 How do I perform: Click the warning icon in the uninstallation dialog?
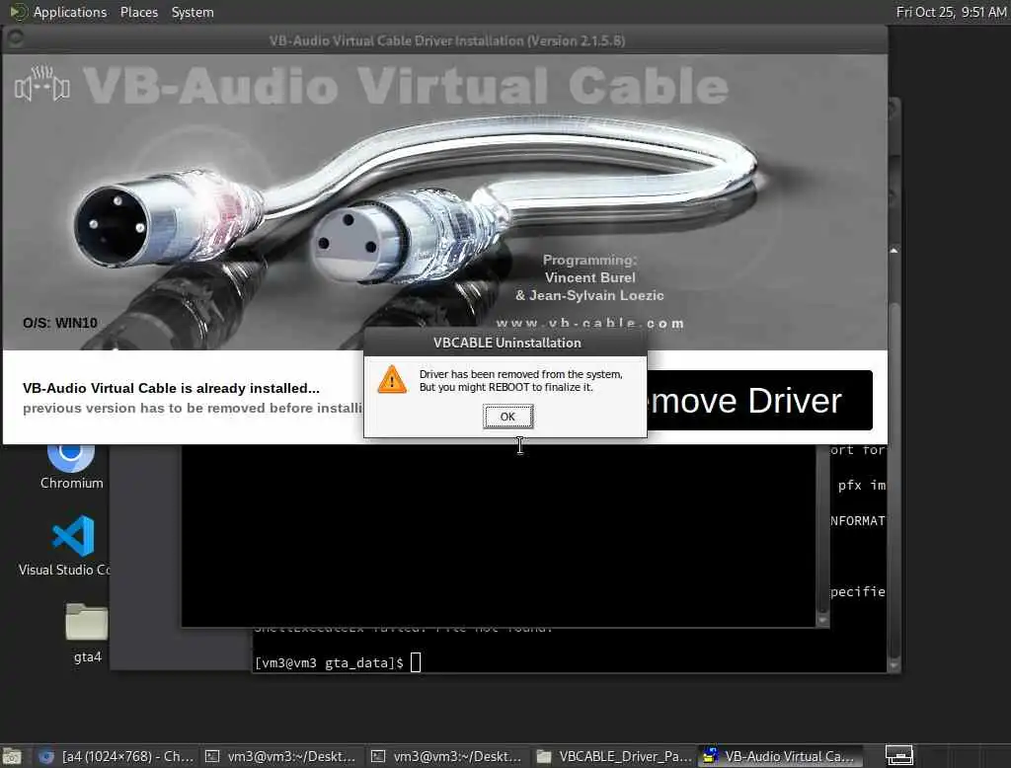click(392, 380)
